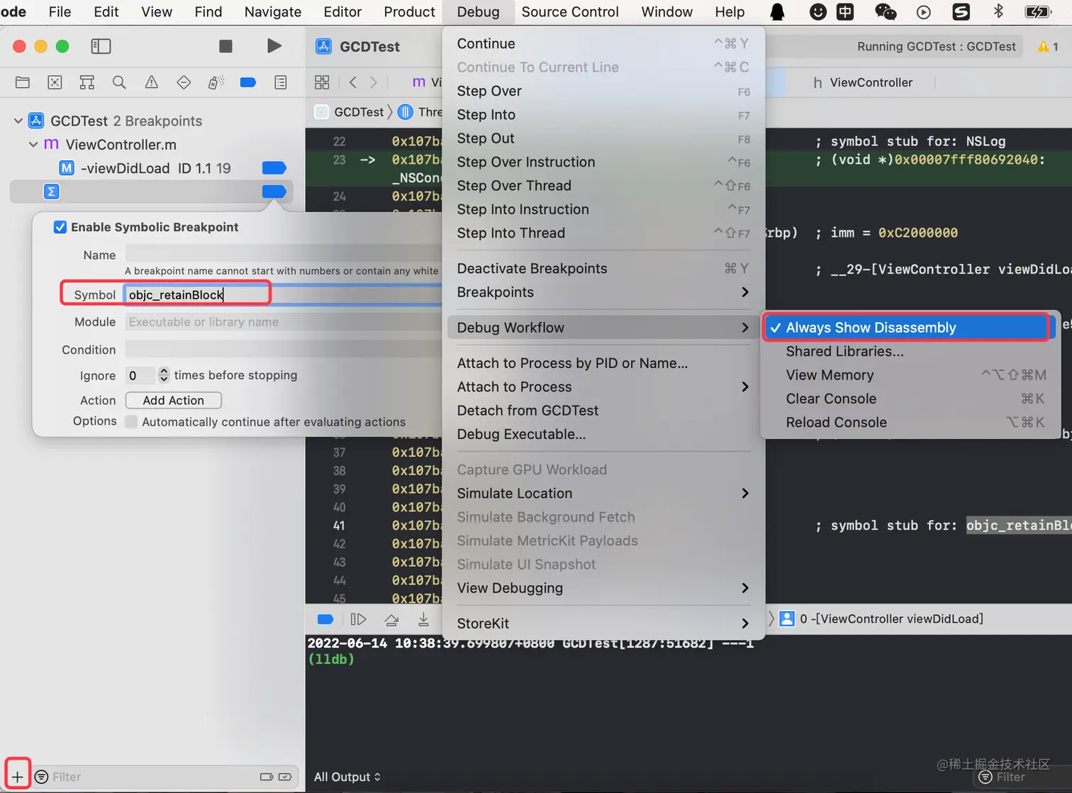Select the -viewDidLoad breakpoint row
The width and height of the screenshot is (1072, 793).
tap(152, 168)
